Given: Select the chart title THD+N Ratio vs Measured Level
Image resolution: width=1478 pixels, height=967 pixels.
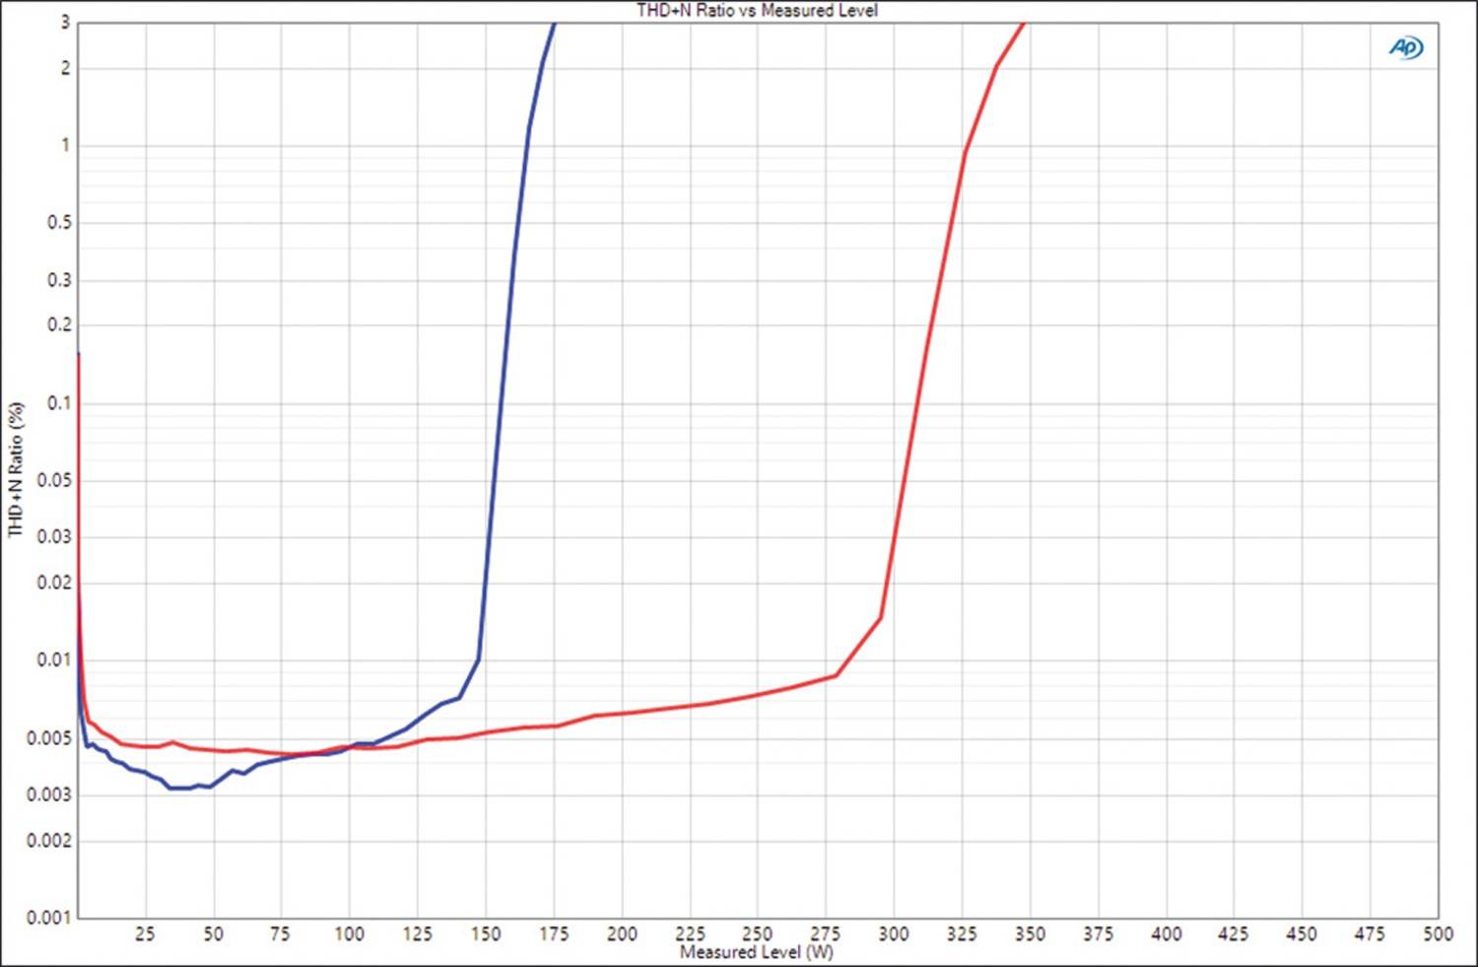Looking at the screenshot, I should (x=757, y=11).
